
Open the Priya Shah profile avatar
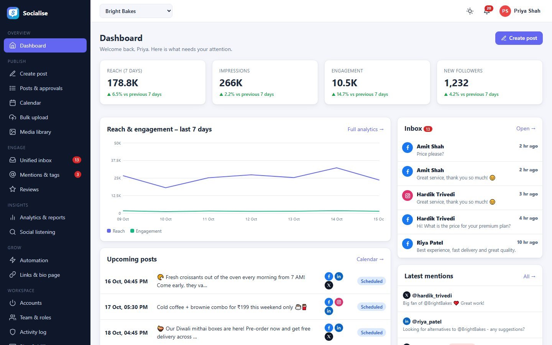(505, 11)
